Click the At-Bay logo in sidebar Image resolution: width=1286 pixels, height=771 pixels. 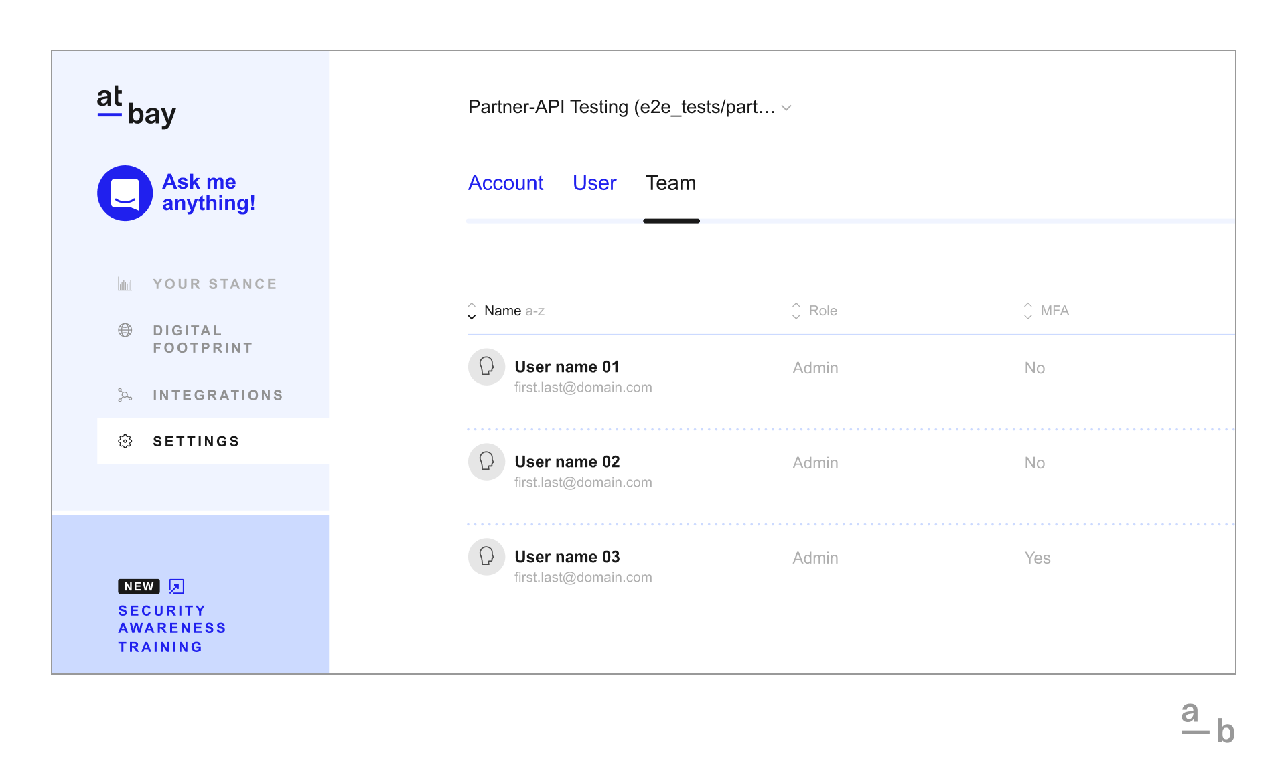(136, 106)
